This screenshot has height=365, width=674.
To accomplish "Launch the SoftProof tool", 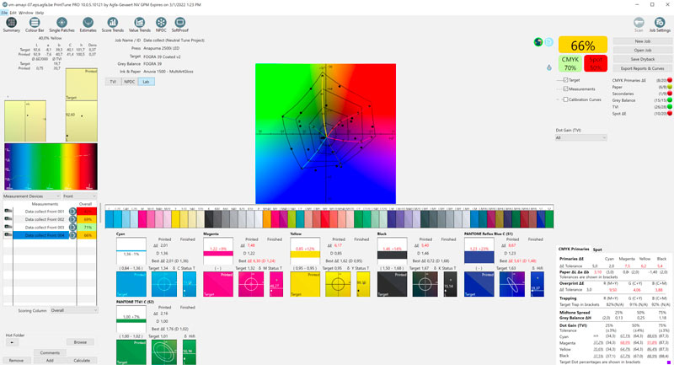I will pos(179,23).
